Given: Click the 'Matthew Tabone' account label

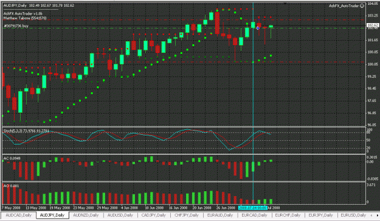Looking at the screenshot, I should 25,18.
